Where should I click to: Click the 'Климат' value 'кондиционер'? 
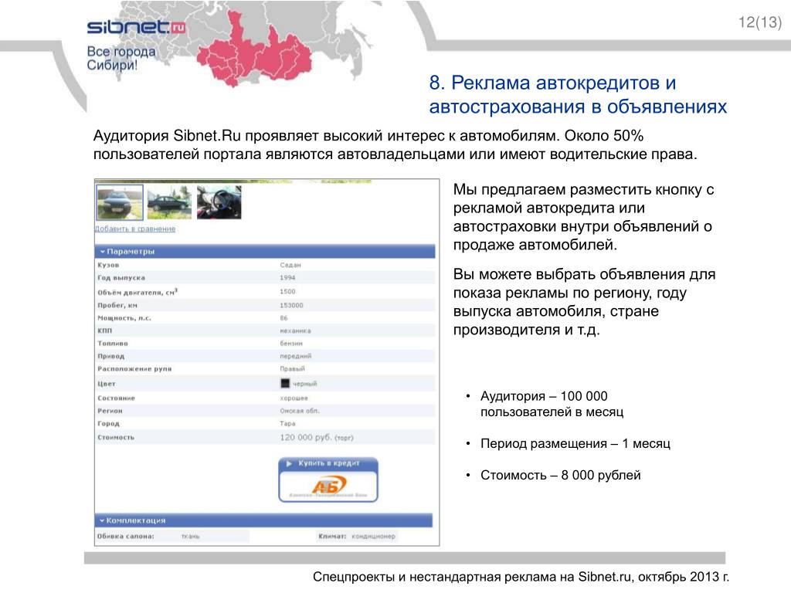pyautogui.click(x=373, y=536)
